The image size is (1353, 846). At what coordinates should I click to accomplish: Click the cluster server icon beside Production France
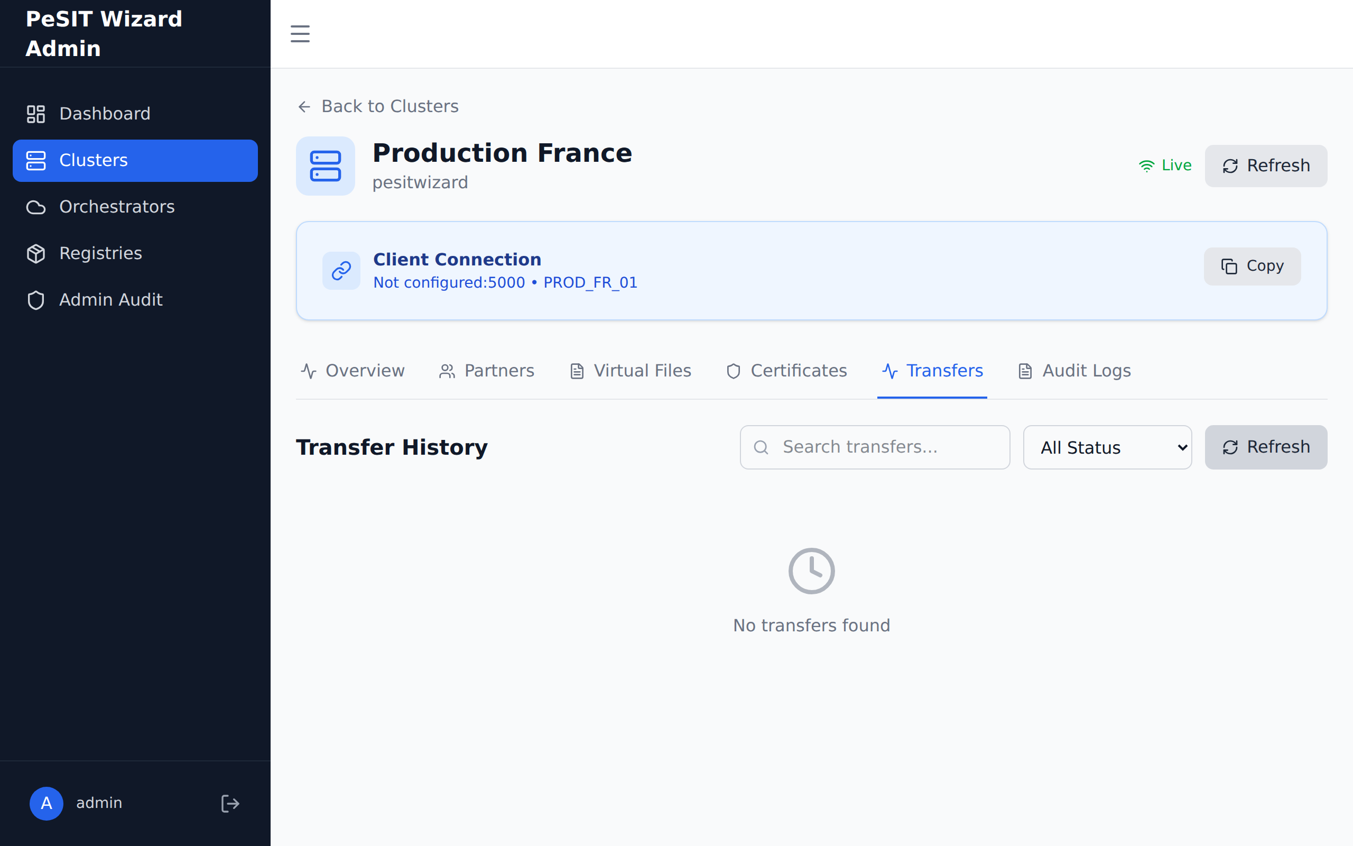click(326, 166)
